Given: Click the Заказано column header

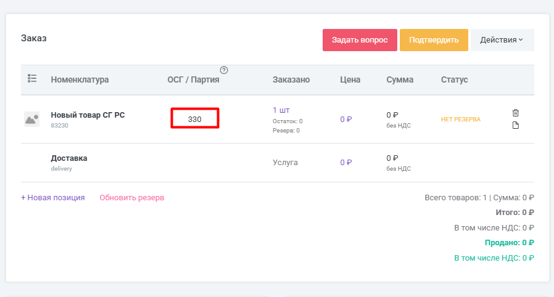Looking at the screenshot, I should (x=291, y=79).
